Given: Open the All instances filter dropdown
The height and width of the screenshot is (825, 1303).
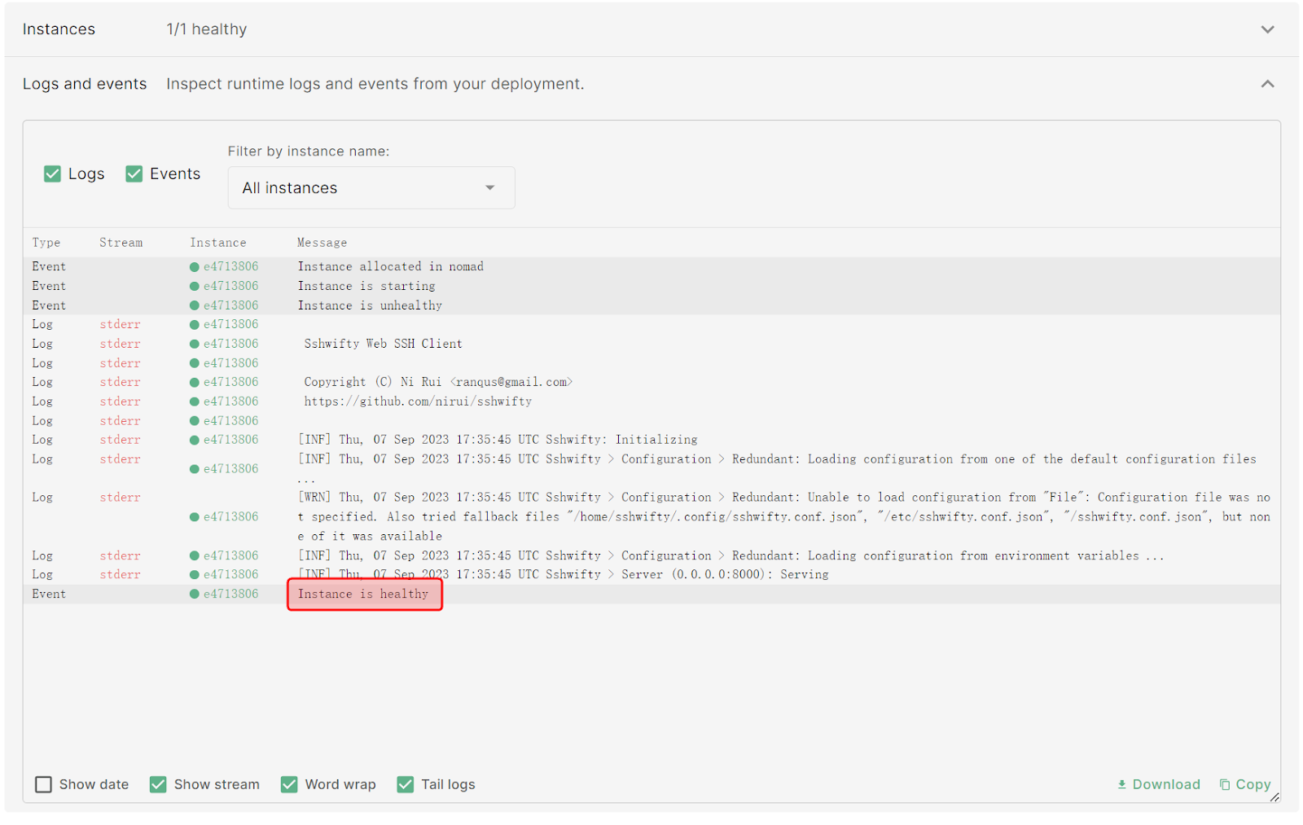Looking at the screenshot, I should pos(371,188).
